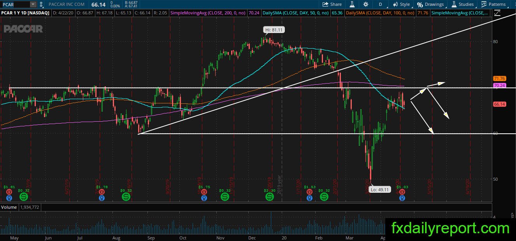This screenshot has height=241, width=516.
Task: Click the May $0.32 dividend icon
Action: [x=24, y=197]
